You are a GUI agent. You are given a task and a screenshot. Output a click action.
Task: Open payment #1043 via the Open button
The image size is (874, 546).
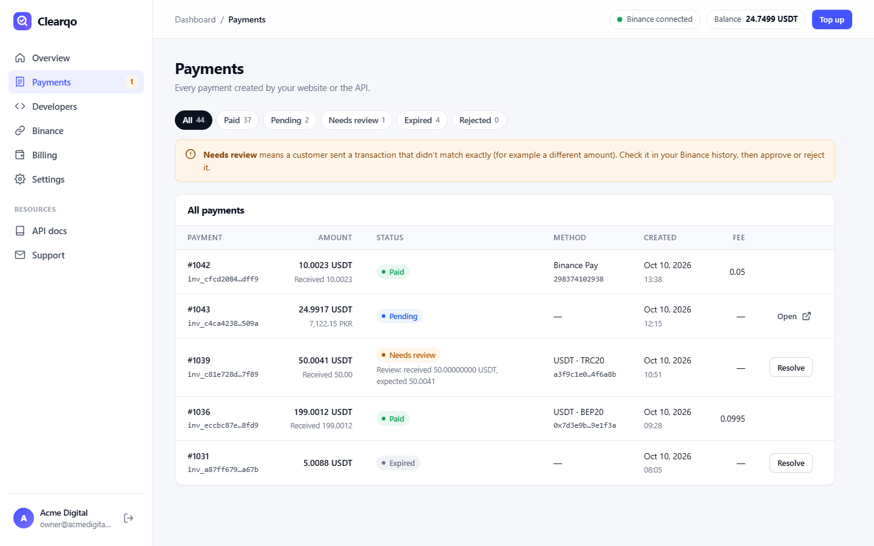point(794,317)
